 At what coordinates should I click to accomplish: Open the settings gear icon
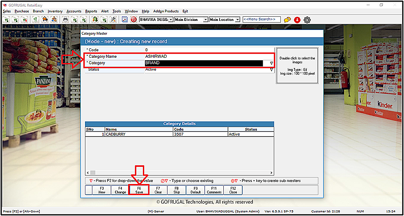pyautogui.click(x=307, y=20)
